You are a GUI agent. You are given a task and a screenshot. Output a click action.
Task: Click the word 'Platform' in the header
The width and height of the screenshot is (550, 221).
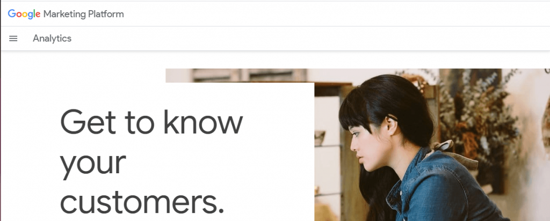[106, 14]
